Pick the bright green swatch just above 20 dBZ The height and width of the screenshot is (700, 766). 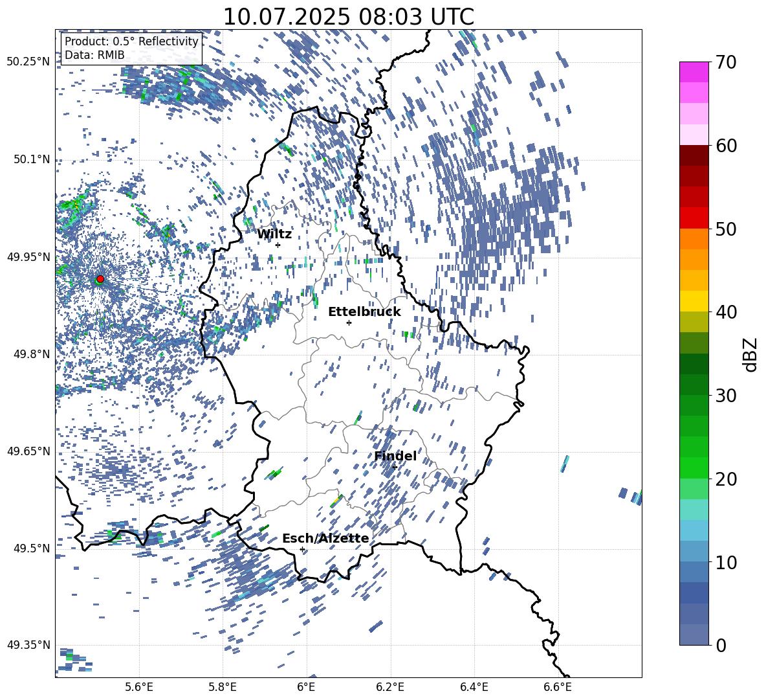pyautogui.click(x=694, y=468)
